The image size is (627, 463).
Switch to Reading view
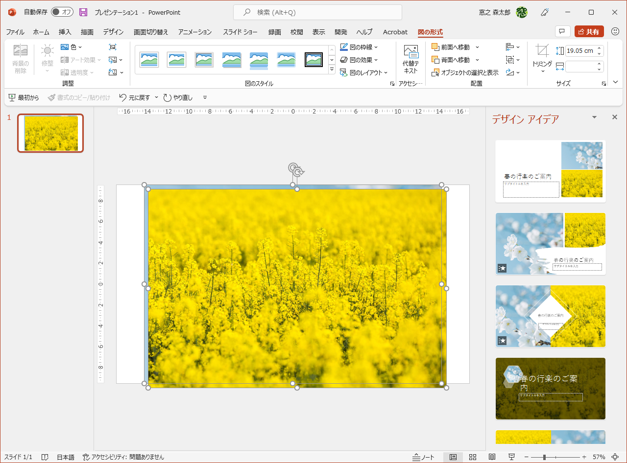[x=492, y=457]
